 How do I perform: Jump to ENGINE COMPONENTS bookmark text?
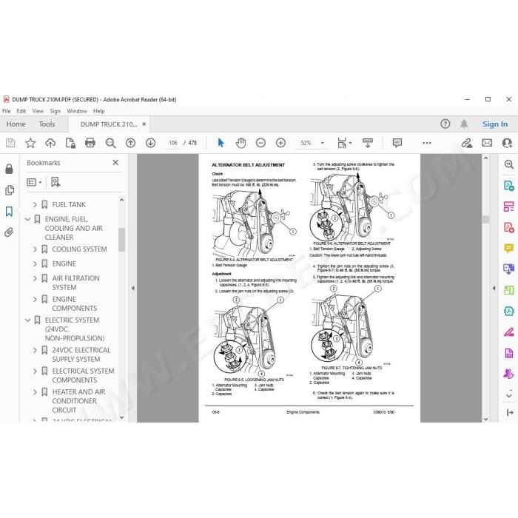[75, 303]
